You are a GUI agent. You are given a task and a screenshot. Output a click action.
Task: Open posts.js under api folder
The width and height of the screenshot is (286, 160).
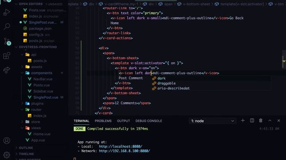tap(40, 61)
